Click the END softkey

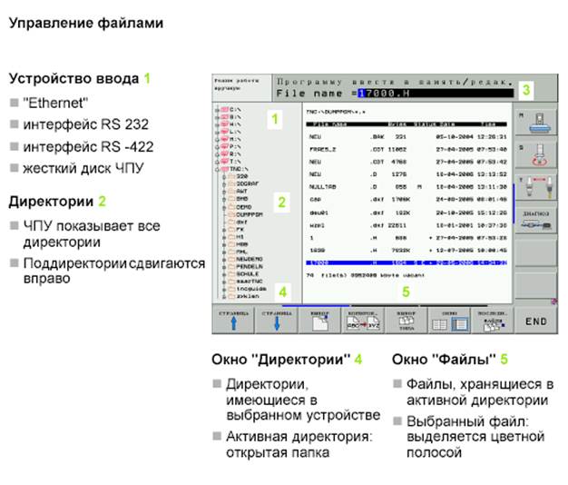pyautogui.click(x=535, y=322)
